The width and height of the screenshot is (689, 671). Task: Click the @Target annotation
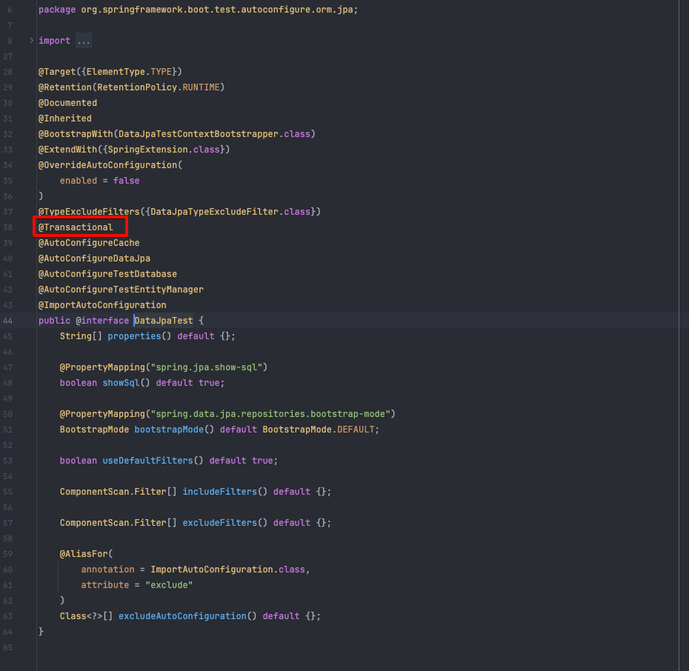[57, 72]
